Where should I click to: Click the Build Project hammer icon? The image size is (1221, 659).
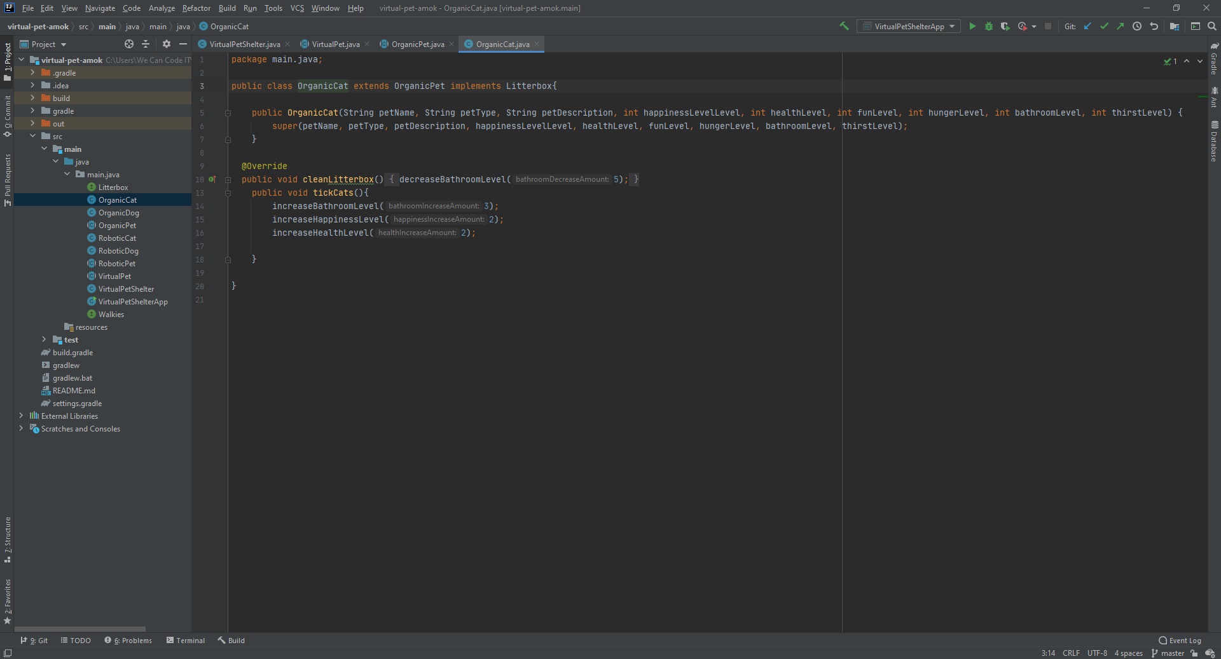(844, 26)
